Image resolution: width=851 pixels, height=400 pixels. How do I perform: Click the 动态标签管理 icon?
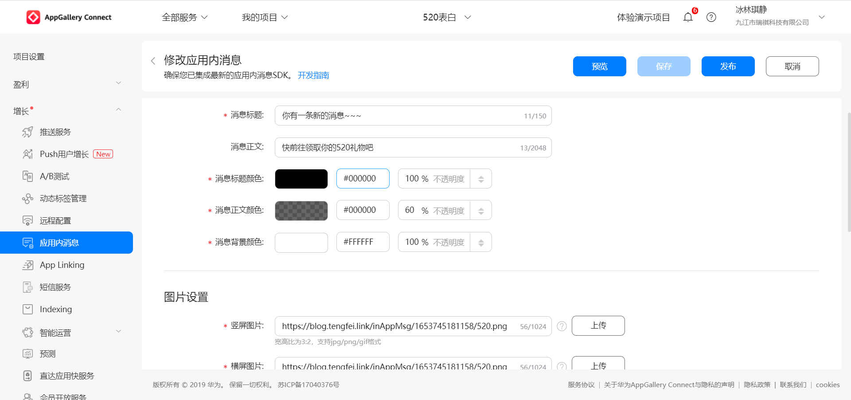pyautogui.click(x=27, y=198)
